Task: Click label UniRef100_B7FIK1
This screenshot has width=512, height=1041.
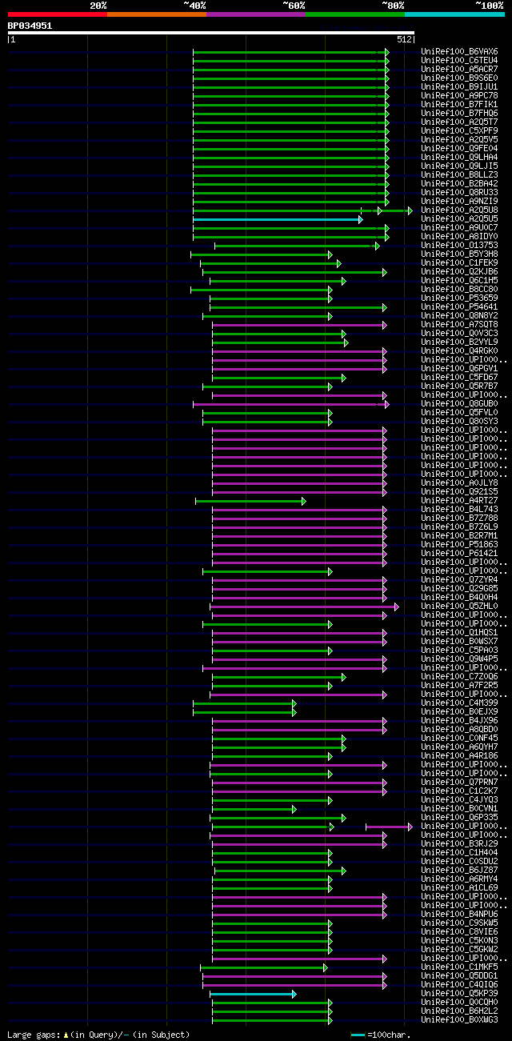Action: [x=459, y=105]
